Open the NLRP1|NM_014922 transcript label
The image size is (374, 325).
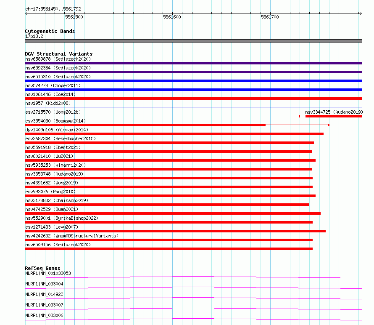[44, 294]
